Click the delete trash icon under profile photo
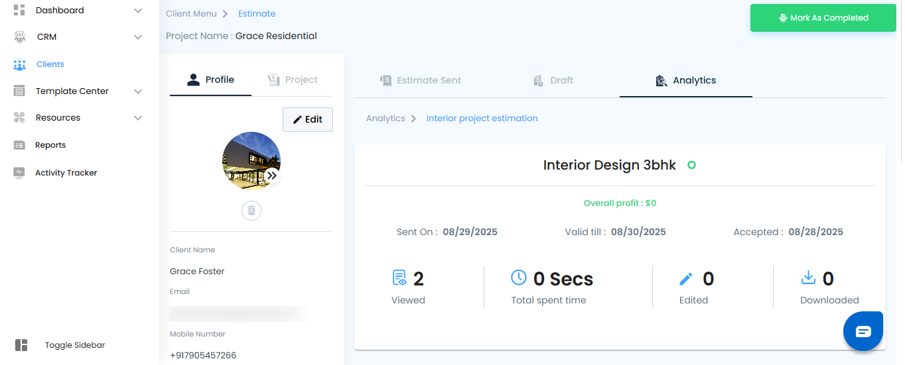This screenshot has width=905, height=365. (251, 211)
